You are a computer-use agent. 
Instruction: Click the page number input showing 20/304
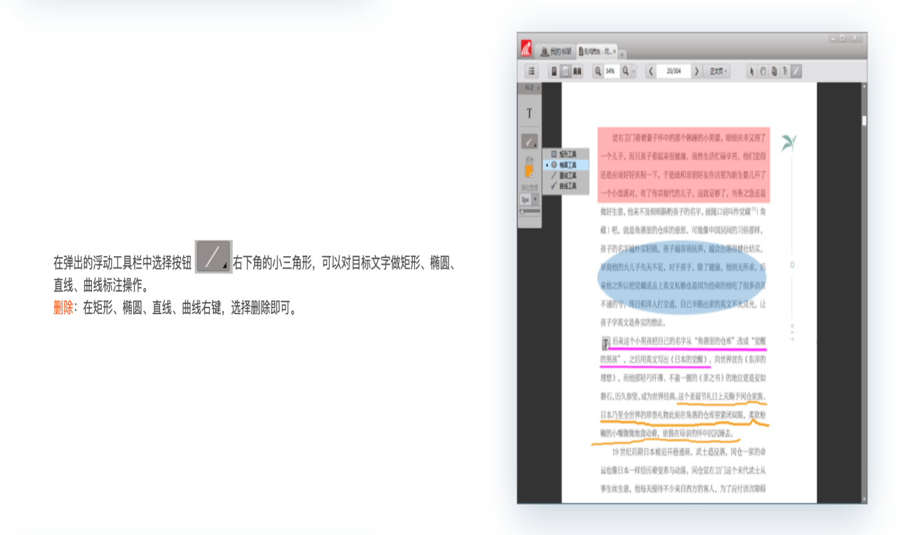click(673, 69)
